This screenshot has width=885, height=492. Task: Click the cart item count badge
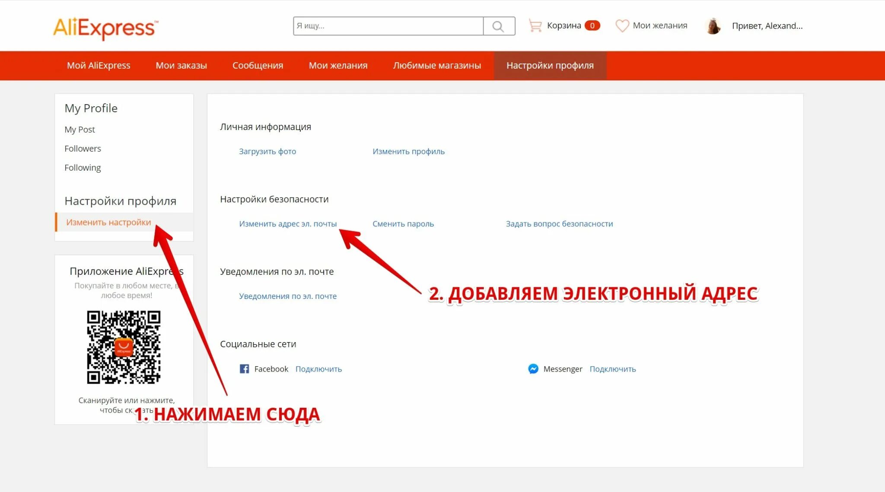pyautogui.click(x=592, y=25)
